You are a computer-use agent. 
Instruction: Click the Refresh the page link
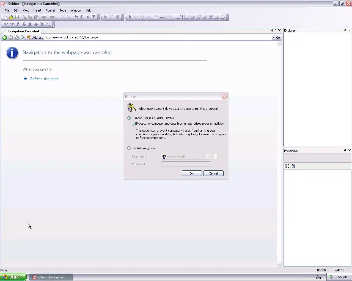(45, 79)
